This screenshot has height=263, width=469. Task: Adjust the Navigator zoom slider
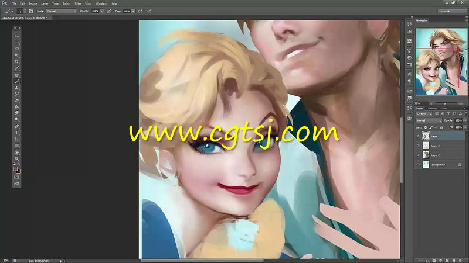445,103
